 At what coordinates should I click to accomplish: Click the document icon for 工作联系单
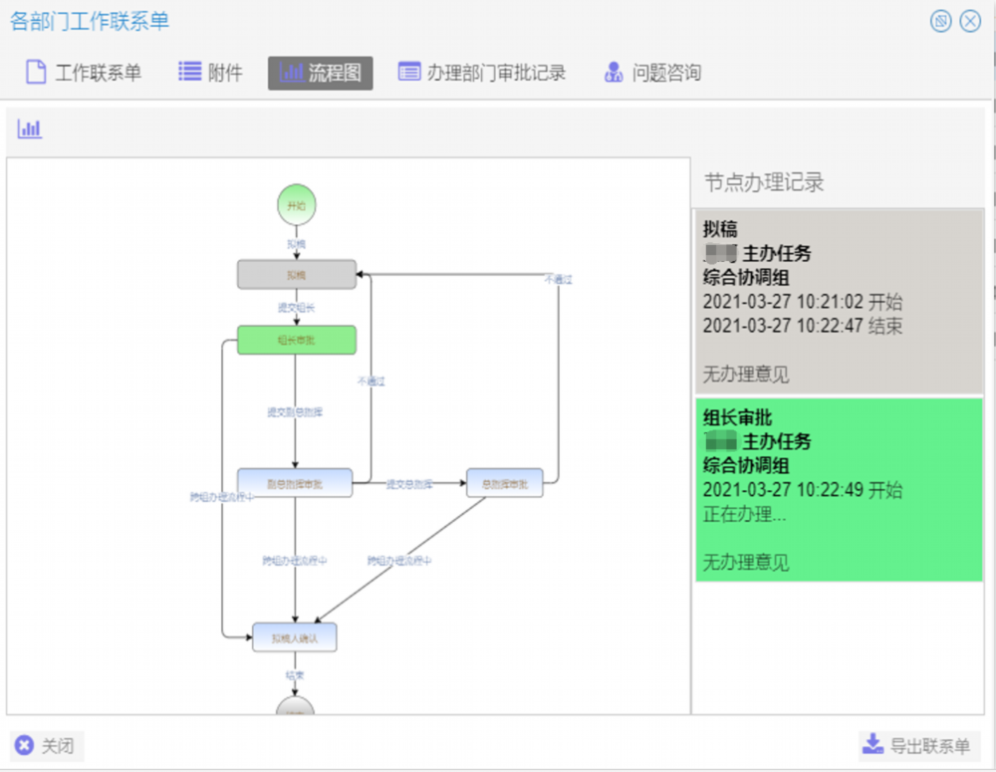click(36, 73)
